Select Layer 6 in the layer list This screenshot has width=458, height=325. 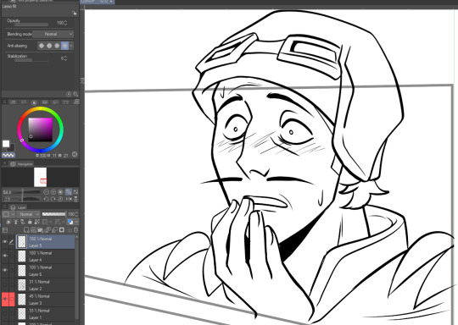pyautogui.click(x=45, y=271)
